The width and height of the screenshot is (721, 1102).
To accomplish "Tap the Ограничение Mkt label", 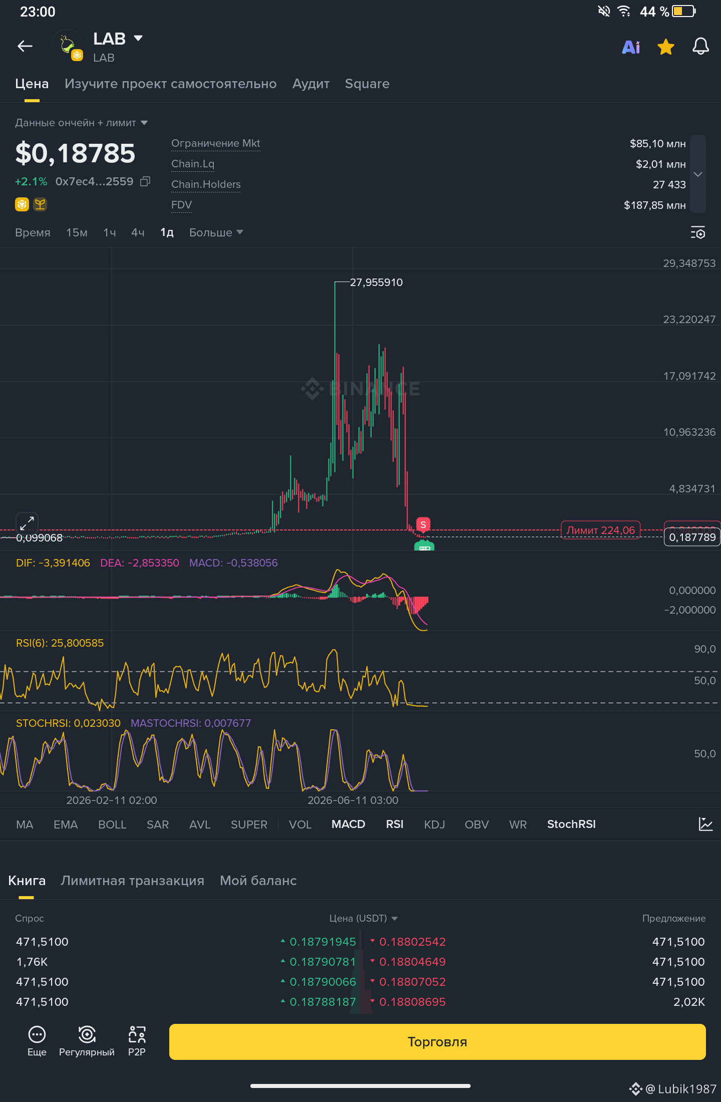I will tap(215, 143).
